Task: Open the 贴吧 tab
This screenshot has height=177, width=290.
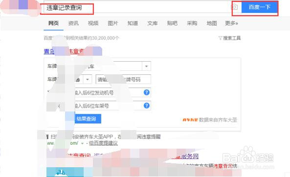Action: tap(172, 23)
